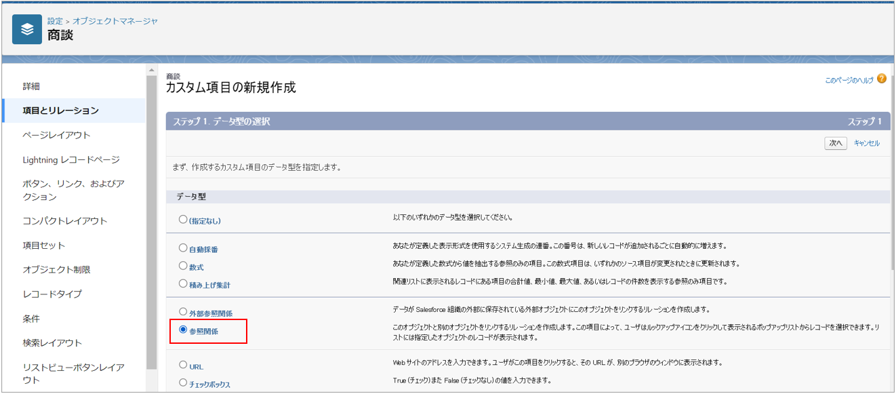Choose the URL data type radio button
Image resolution: width=896 pixels, height=394 pixels.
click(183, 366)
